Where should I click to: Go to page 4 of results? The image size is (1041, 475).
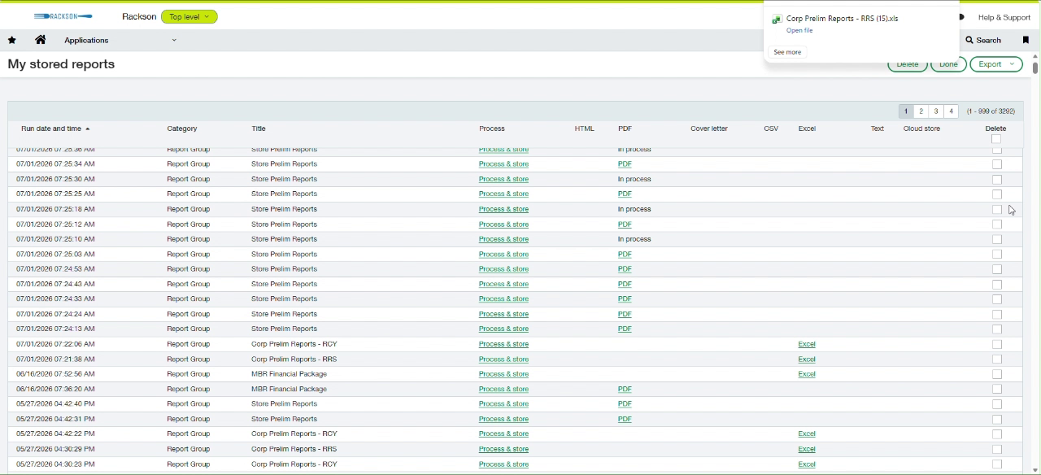click(952, 111)
